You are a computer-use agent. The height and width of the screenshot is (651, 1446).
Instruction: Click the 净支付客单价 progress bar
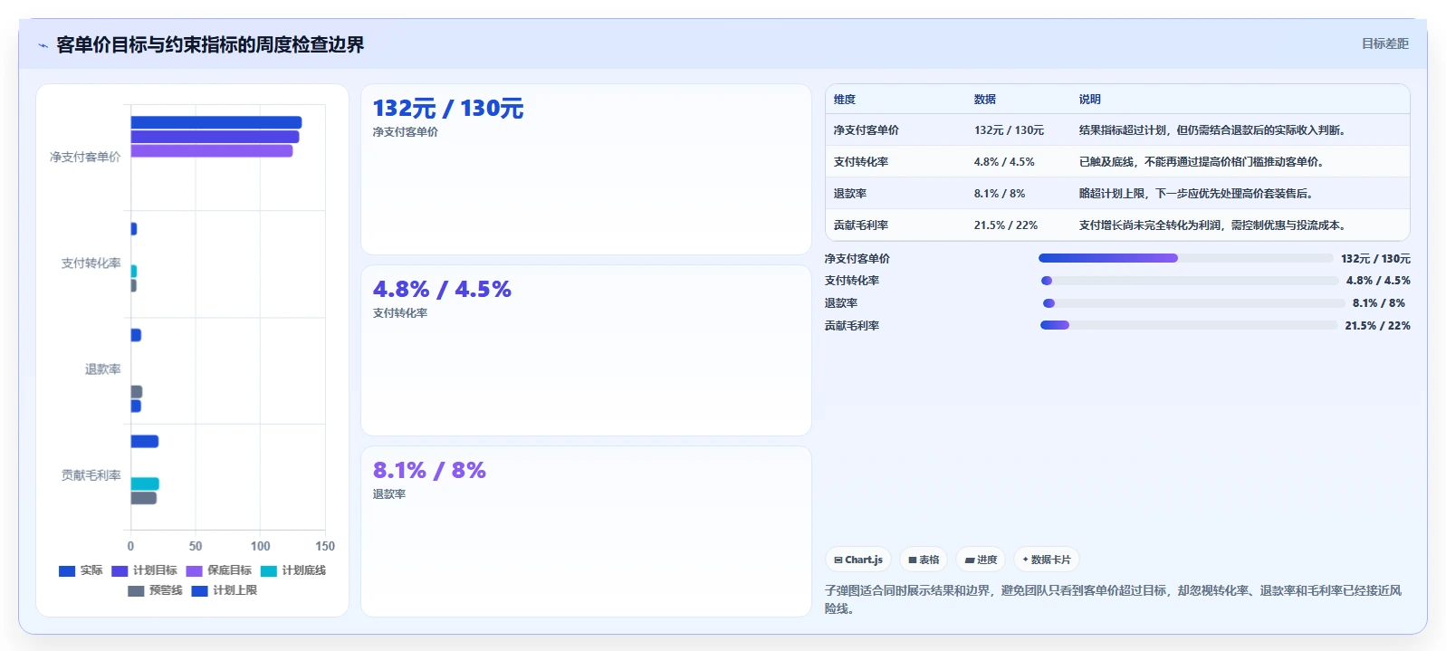coord(1186,258)
